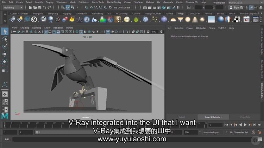Select the arrow Select tool
The image size is (264, 148).
tap(5, 31)
